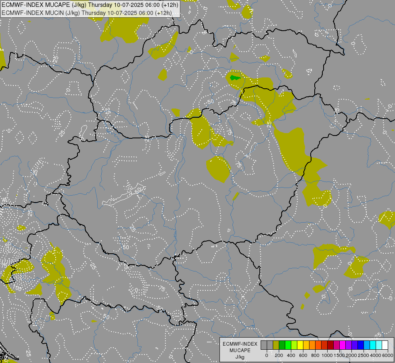
Task: Click the legend value label 2000
Action: 351,355
